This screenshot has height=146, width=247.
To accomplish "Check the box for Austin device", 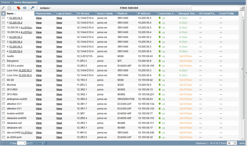I will point(3,56).
